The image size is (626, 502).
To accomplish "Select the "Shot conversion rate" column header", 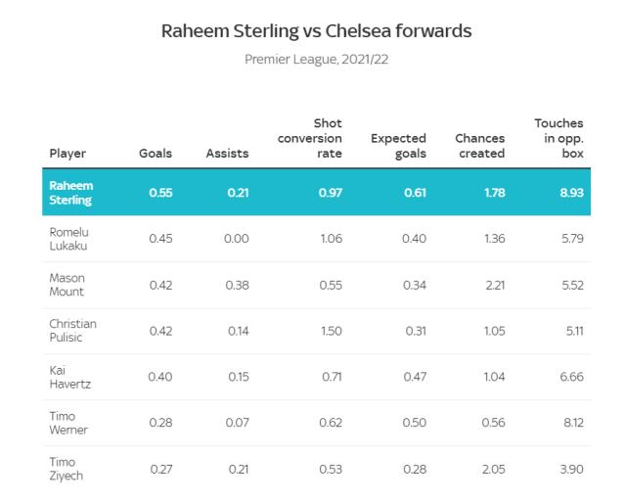I will pos(310,139).
